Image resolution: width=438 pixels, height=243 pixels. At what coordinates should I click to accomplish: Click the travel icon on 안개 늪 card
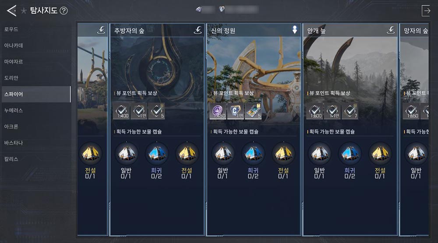(391, 30)
